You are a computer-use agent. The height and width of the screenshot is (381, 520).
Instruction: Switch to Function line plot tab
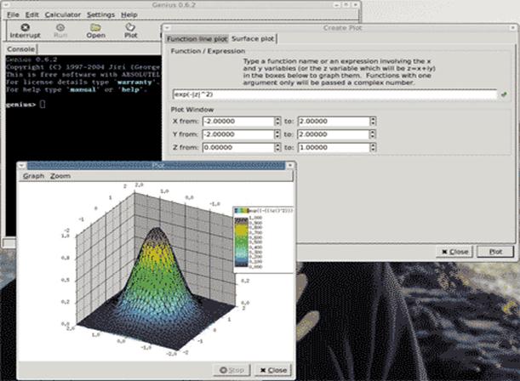pos(197,39)
